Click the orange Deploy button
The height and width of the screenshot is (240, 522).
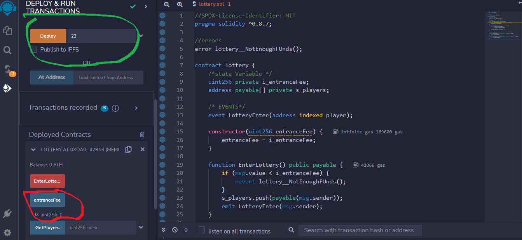coord(48,36)
